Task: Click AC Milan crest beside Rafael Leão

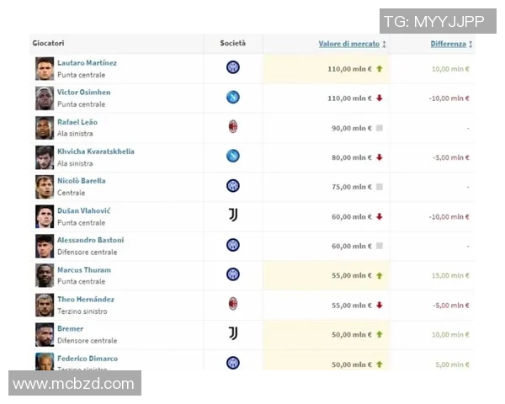Action: [233, 127]
